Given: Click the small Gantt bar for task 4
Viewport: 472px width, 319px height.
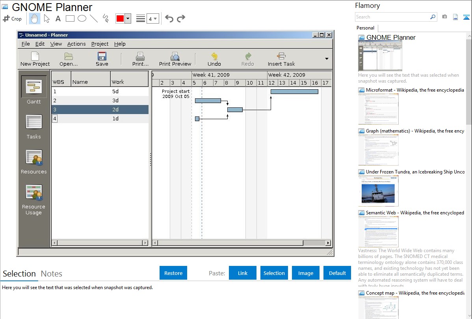Looking at the screenshot, I should point(197,119).
